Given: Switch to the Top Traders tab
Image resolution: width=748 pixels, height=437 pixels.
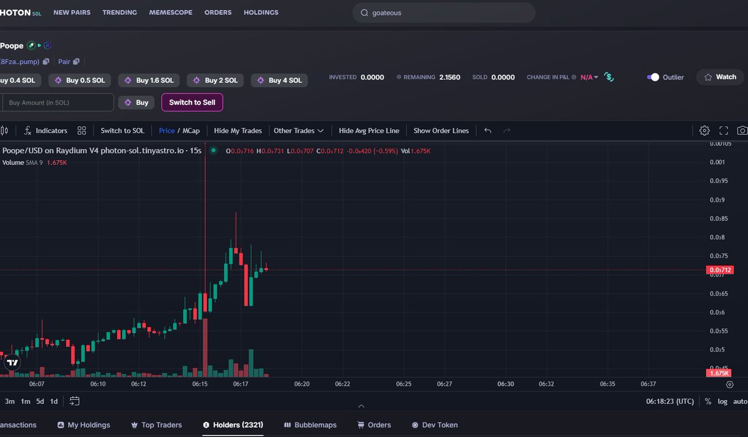Looking at the screenshot, I should tap(156, 425).
